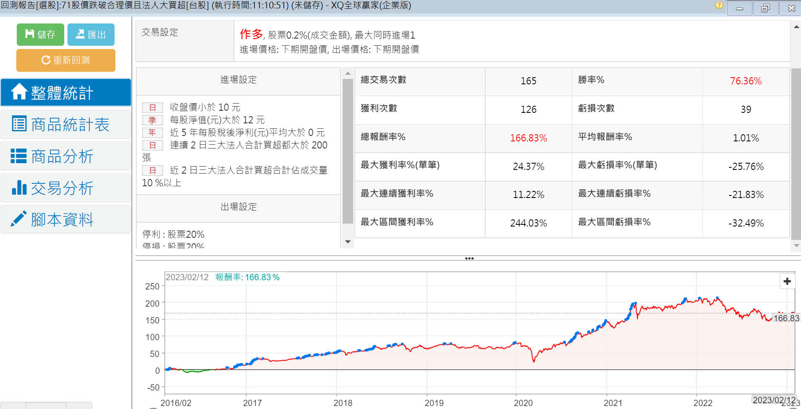Click the pencil icon for 腳本資料
This screenshot has width=801, height=409.
[x=19, y=219]
